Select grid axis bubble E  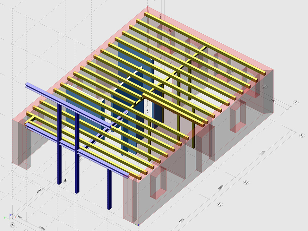pyautogui.click(x=246, y=183)
